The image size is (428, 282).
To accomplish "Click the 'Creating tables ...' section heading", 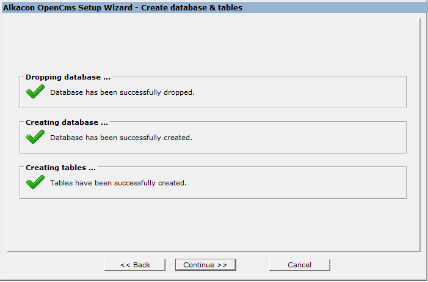I will point(60,168).
